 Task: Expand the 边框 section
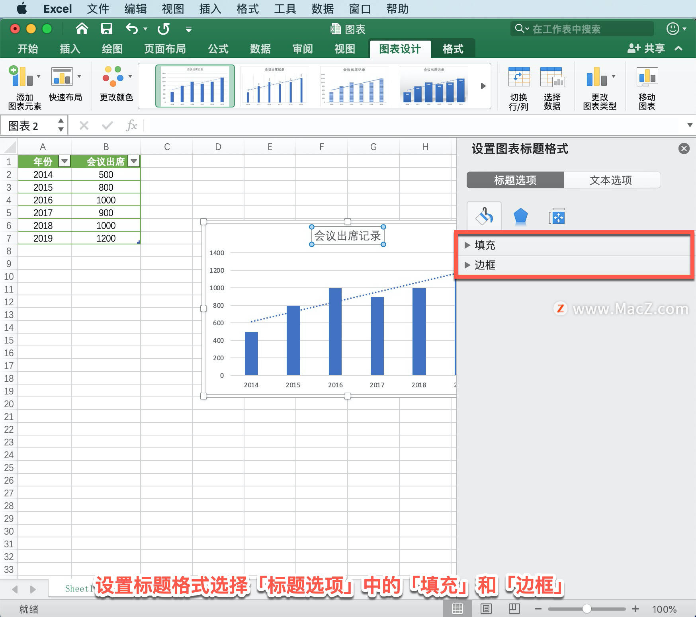485,265
